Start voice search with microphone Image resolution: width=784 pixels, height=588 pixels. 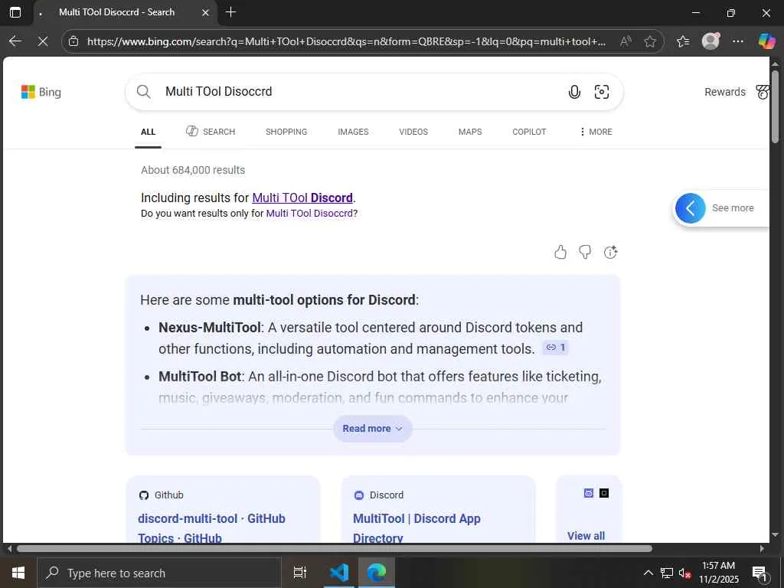574,92
